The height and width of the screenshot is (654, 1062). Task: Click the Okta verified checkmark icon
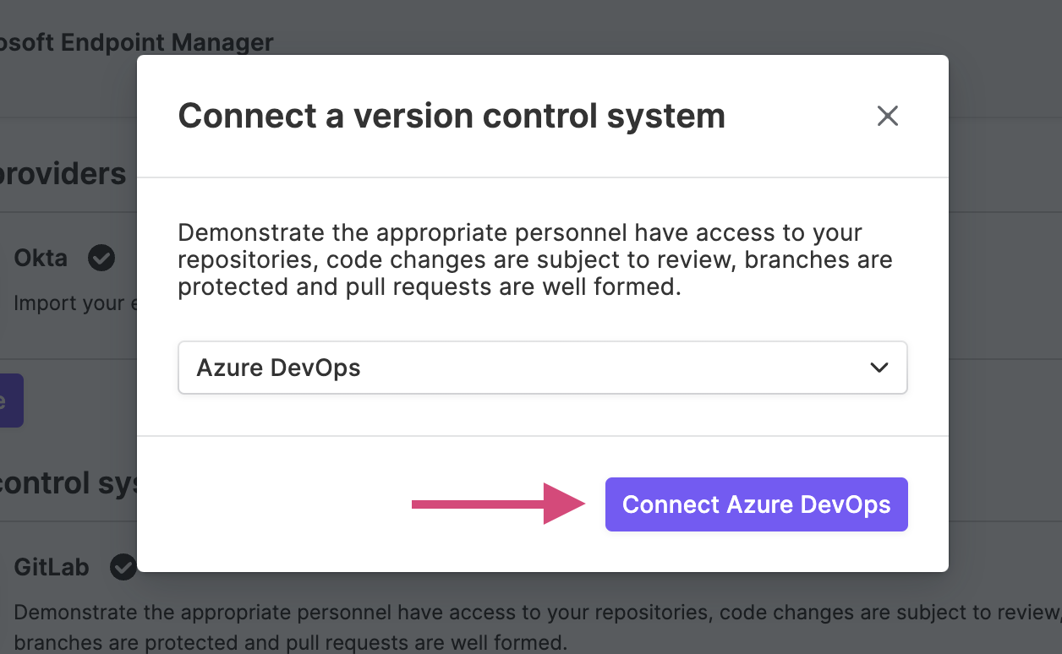(101, 257)
